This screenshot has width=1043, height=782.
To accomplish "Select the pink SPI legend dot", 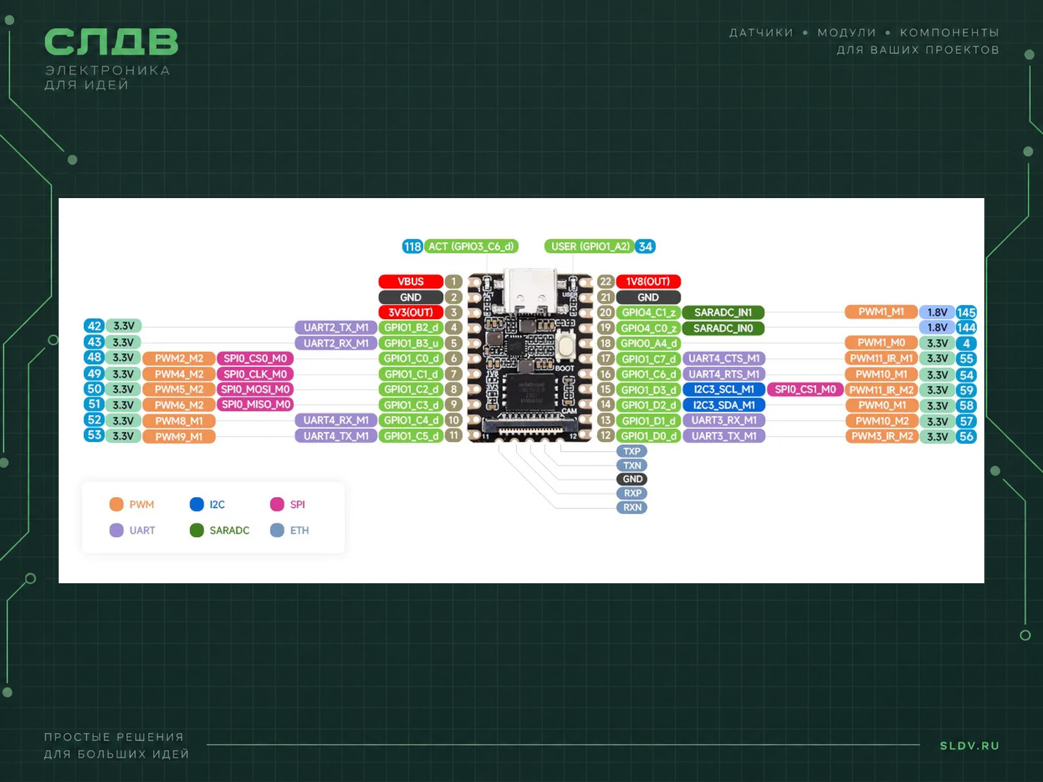I will 277,504.
